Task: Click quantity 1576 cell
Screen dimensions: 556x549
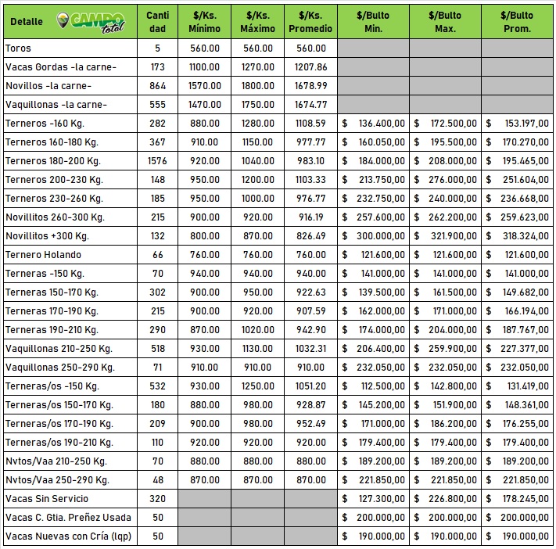Action: point(158,161)
